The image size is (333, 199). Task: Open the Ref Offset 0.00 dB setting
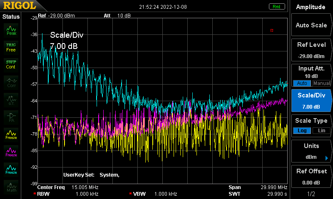click(x=311, y=177)
